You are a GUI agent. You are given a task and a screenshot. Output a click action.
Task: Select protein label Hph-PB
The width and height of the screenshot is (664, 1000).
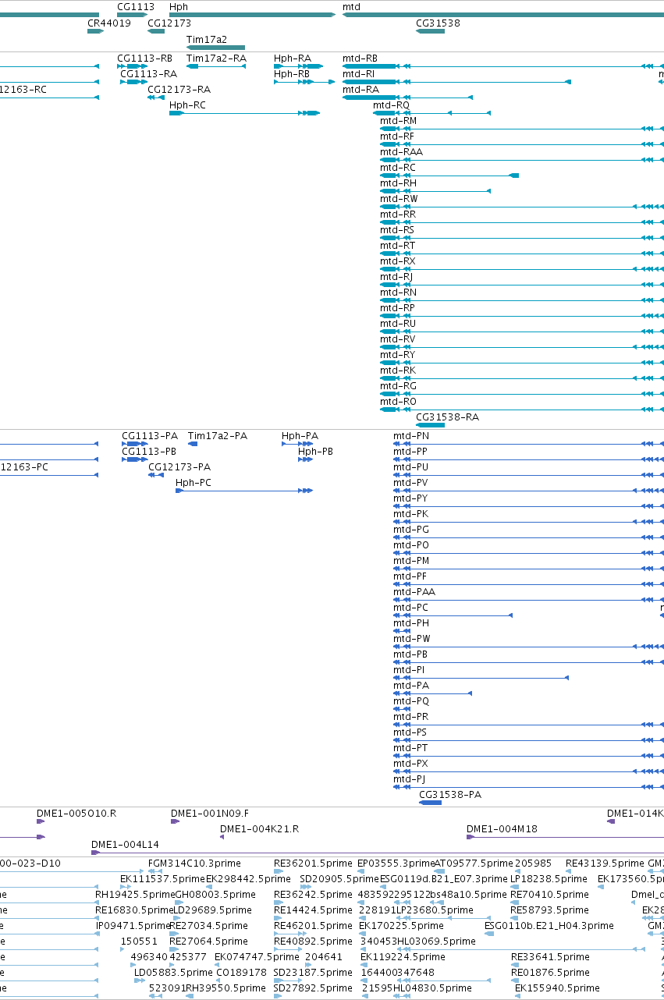[x=315, y=452]
